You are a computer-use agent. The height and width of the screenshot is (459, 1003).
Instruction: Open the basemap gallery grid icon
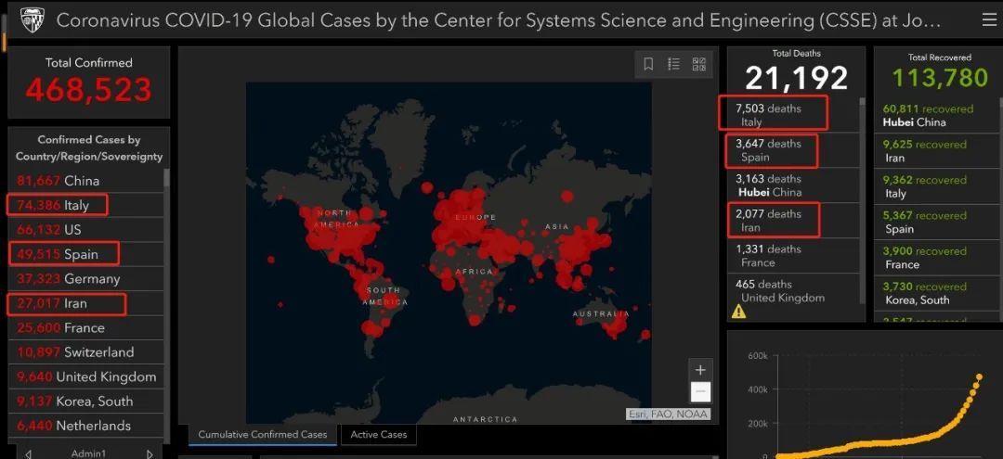[x=698, y=64]
